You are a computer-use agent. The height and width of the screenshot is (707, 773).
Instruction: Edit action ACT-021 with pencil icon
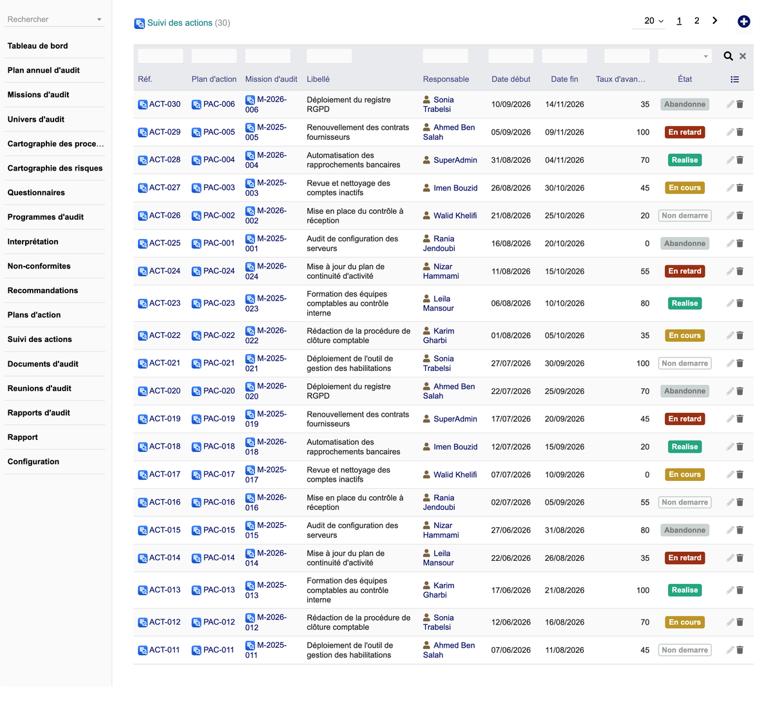click(730, 363)
